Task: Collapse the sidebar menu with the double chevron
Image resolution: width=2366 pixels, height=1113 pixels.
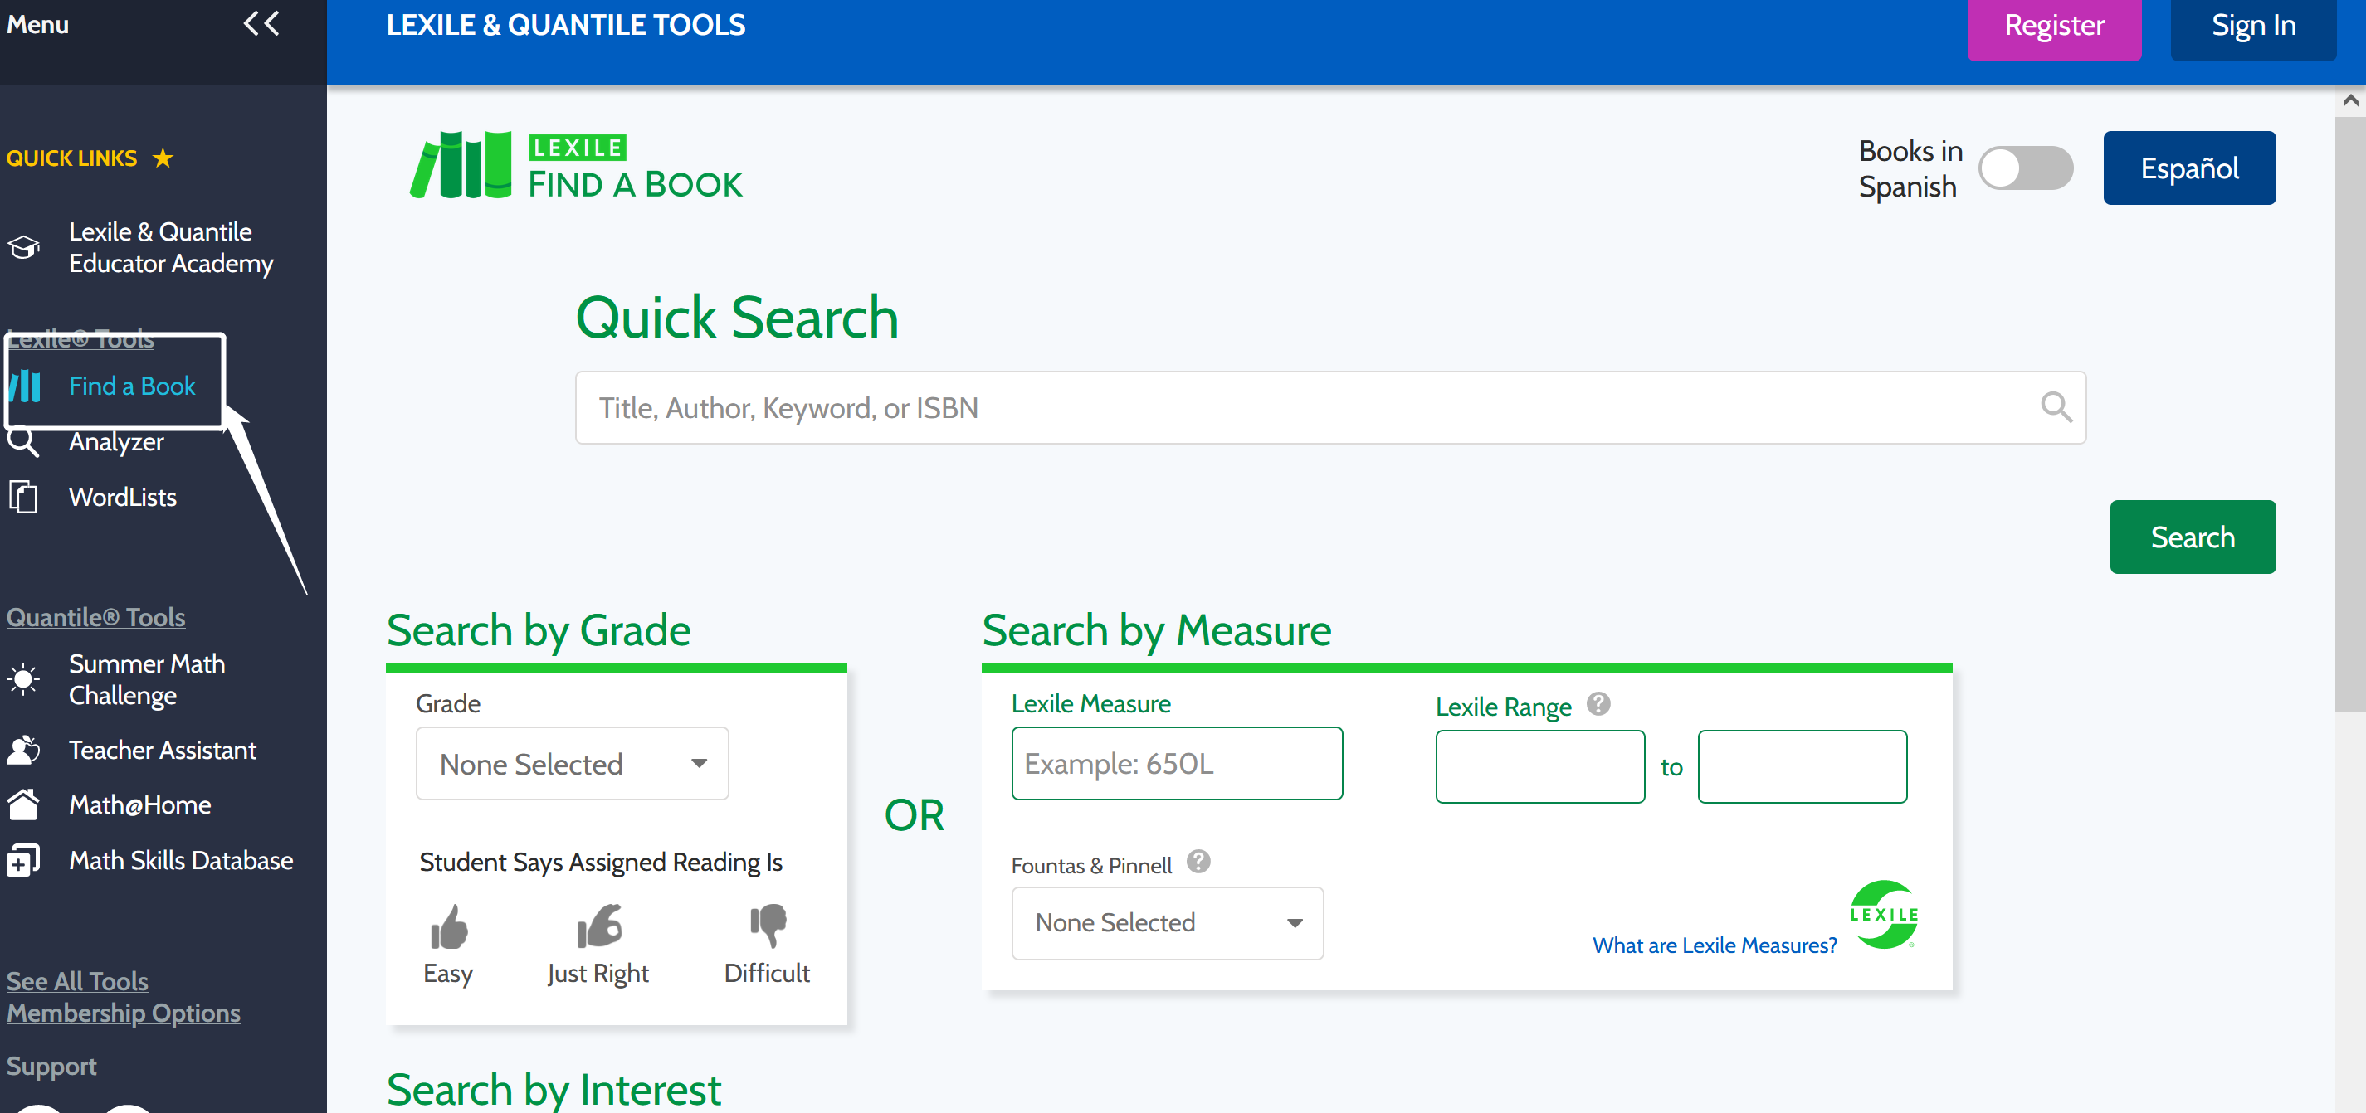Action: pyautogui.click(x=261, y=24)
